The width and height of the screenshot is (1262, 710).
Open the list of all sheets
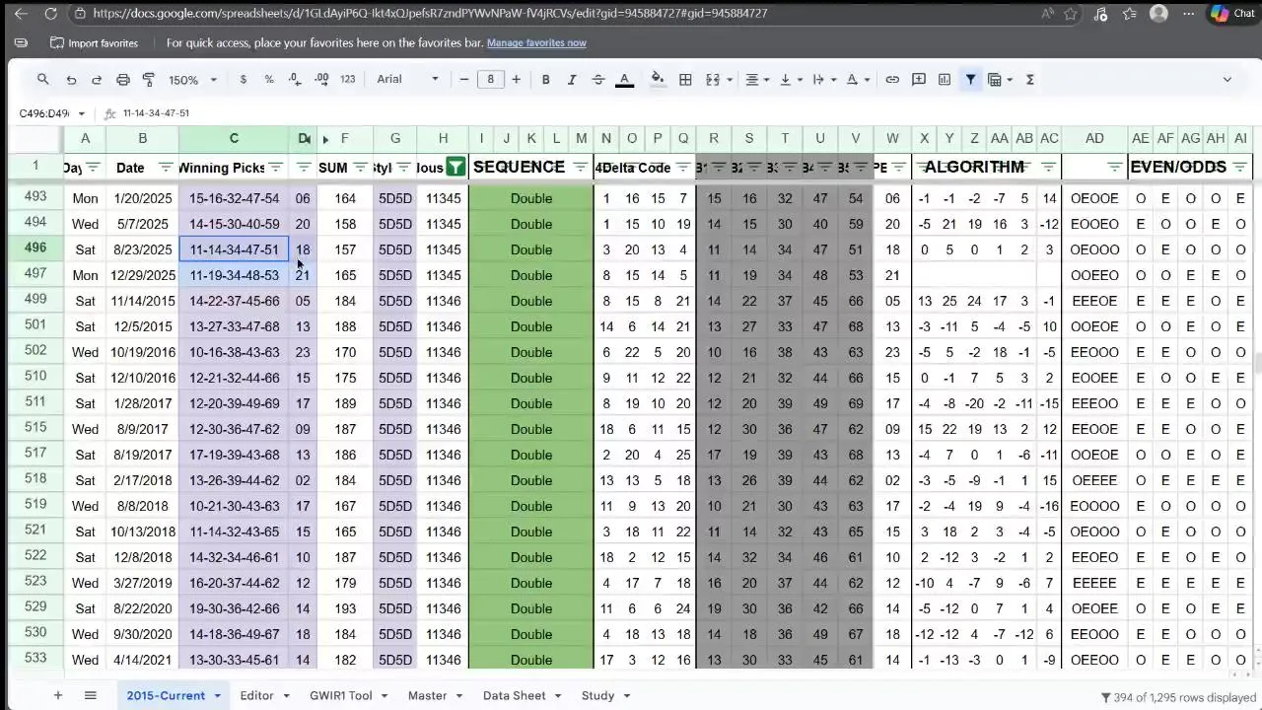pos(91,695)
